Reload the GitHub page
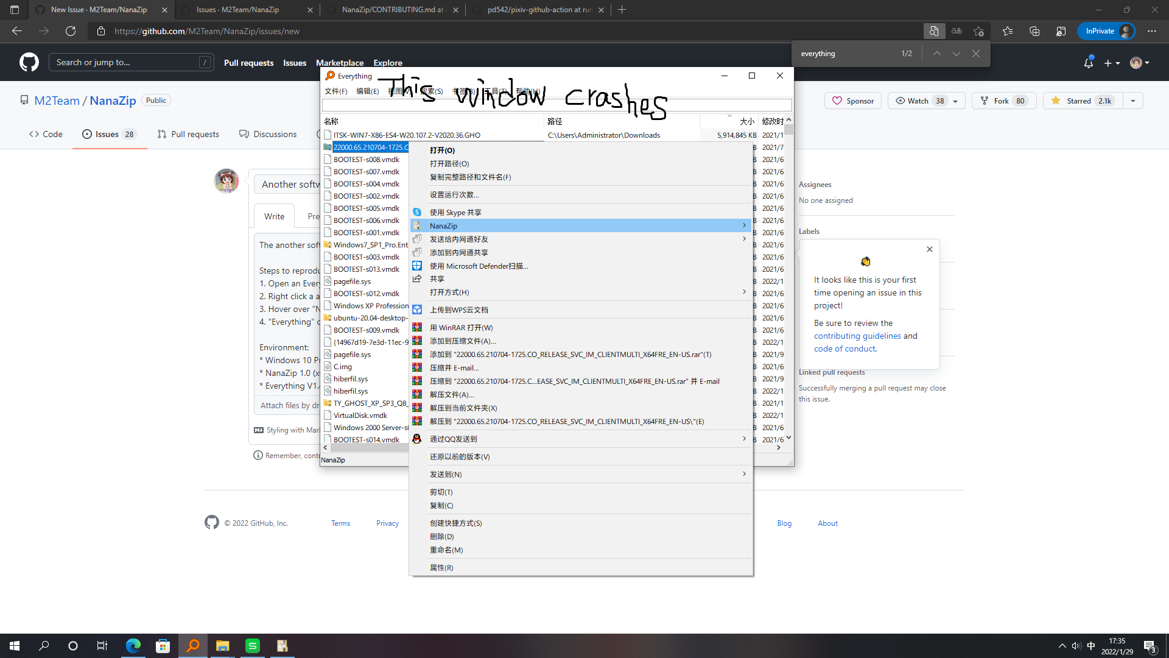Viewport: 1169px width, 658px height. click(x=71, y=31)
